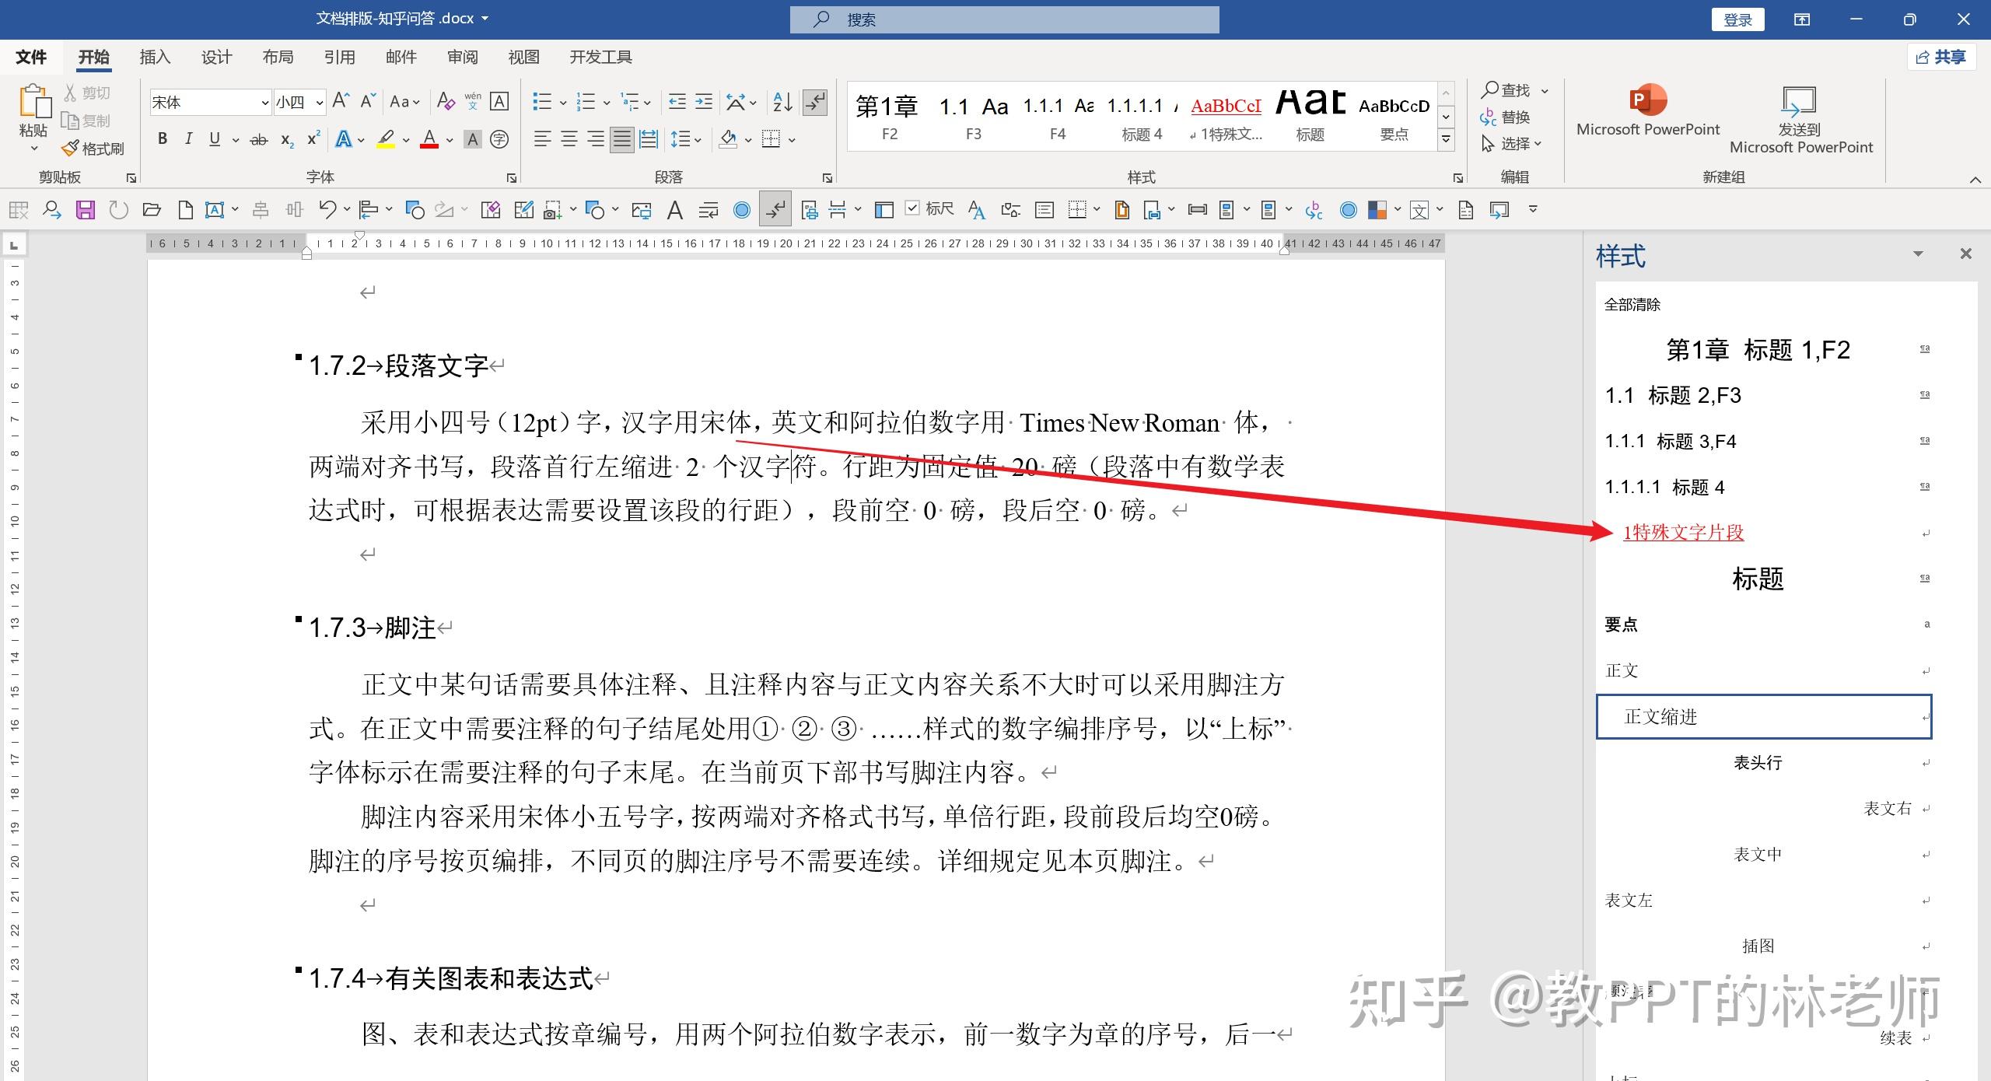This screenshot has width=1991, height=1081.
Task: Toggle show/hide paragraph marks in ribbon
Action: pos(815,102)
